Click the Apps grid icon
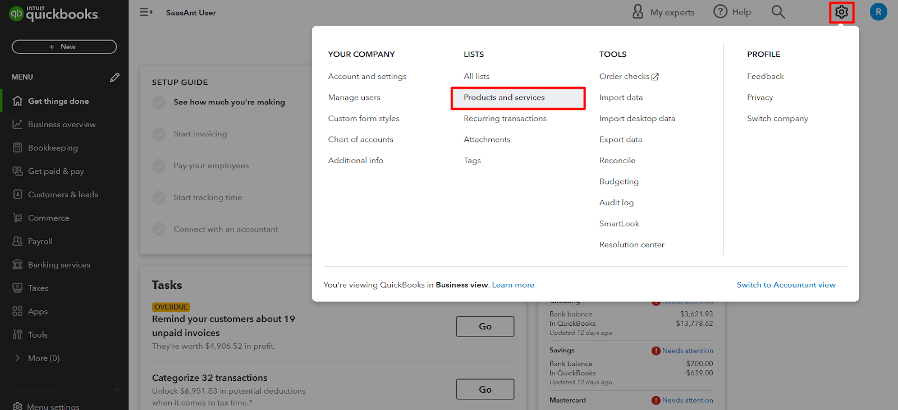 click(17, 311)
